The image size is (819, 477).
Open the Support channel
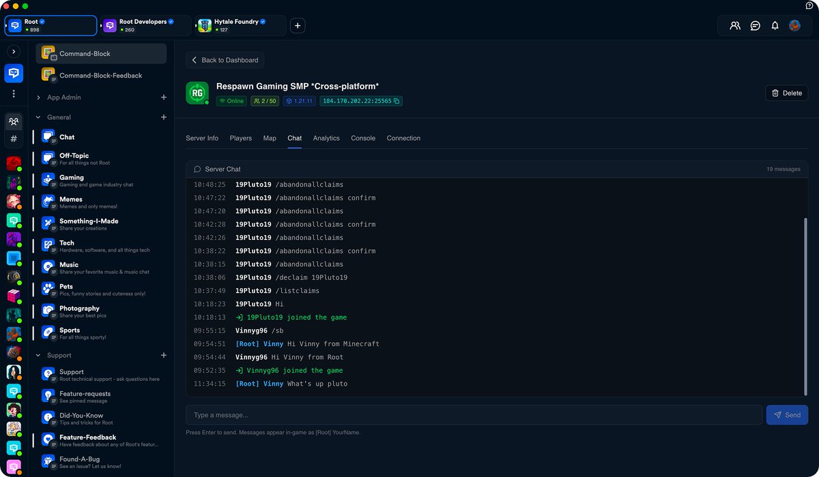(101, 375)
